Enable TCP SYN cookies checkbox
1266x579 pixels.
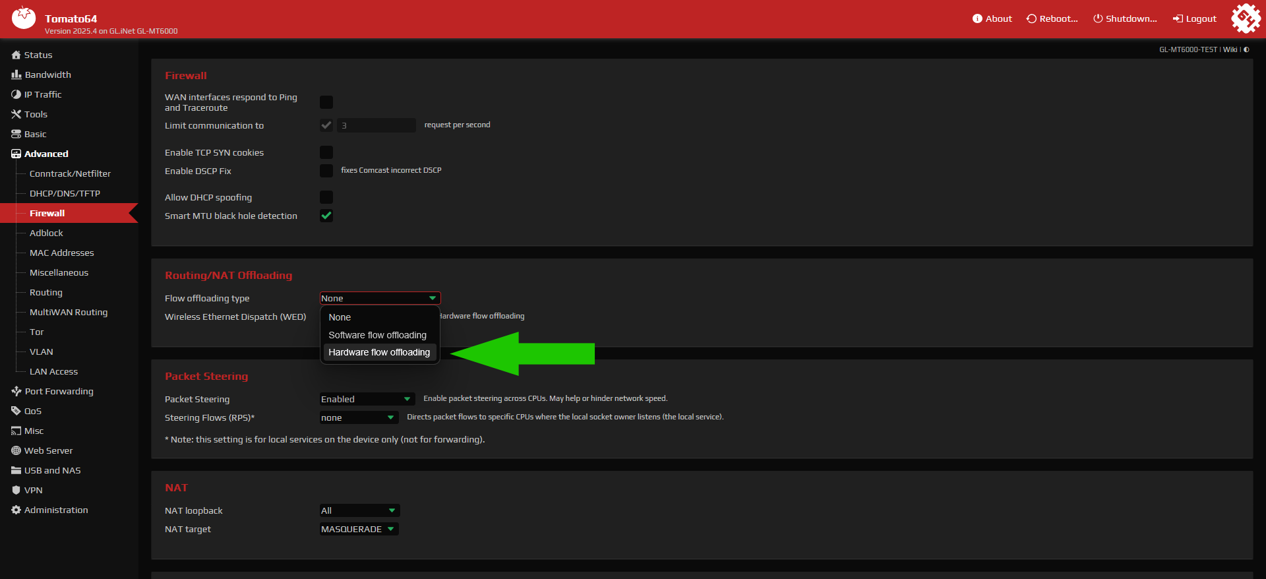(x=326, y=152)
